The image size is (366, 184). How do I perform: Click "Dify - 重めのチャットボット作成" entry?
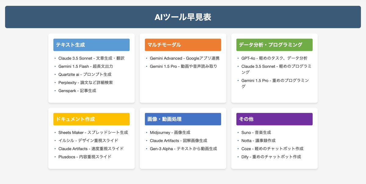(271, 157)
